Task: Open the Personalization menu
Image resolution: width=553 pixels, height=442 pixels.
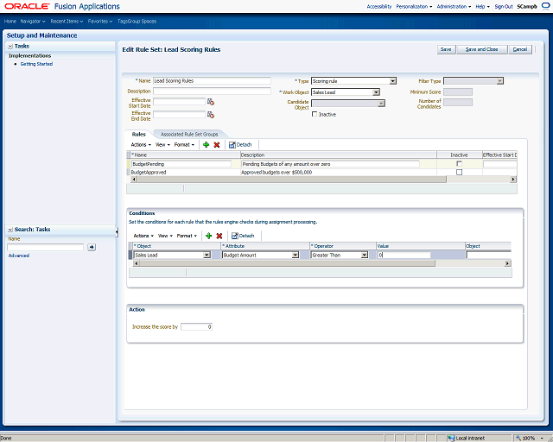Action: click(x=414, y=6)
